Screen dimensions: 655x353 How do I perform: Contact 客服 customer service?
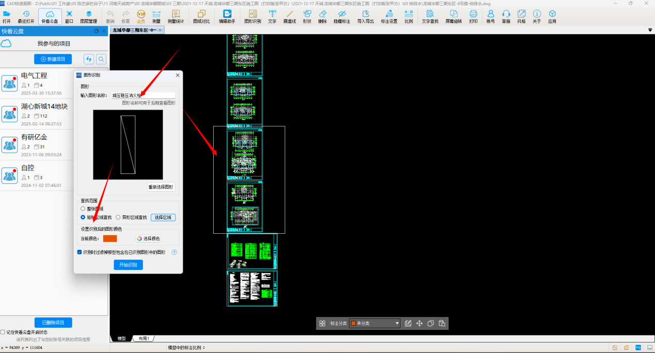506,17
